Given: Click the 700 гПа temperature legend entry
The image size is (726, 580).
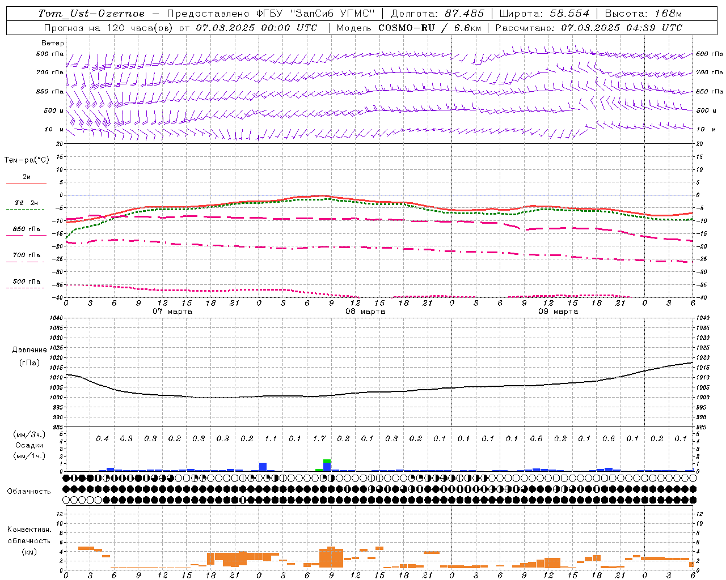Looking at the screenshot, I should (x=27, y=255).
